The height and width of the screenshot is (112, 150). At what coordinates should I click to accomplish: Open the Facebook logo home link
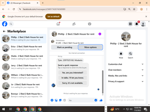5,24
